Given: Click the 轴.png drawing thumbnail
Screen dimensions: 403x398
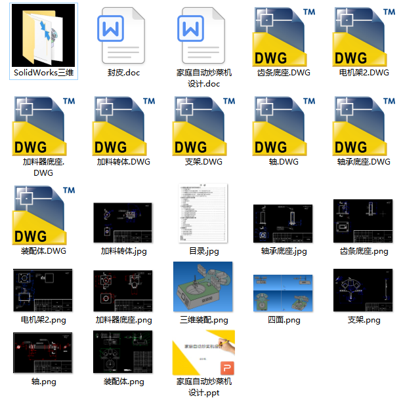Looking at the screenshot, I should (x=43, y=353).
